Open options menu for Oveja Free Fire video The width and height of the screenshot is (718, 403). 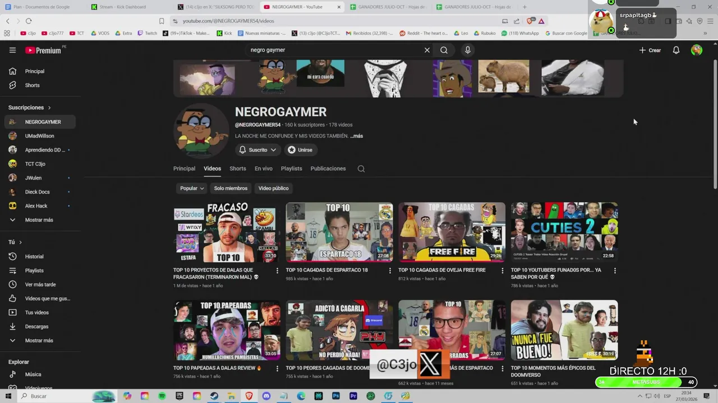[x=503, y=270]
